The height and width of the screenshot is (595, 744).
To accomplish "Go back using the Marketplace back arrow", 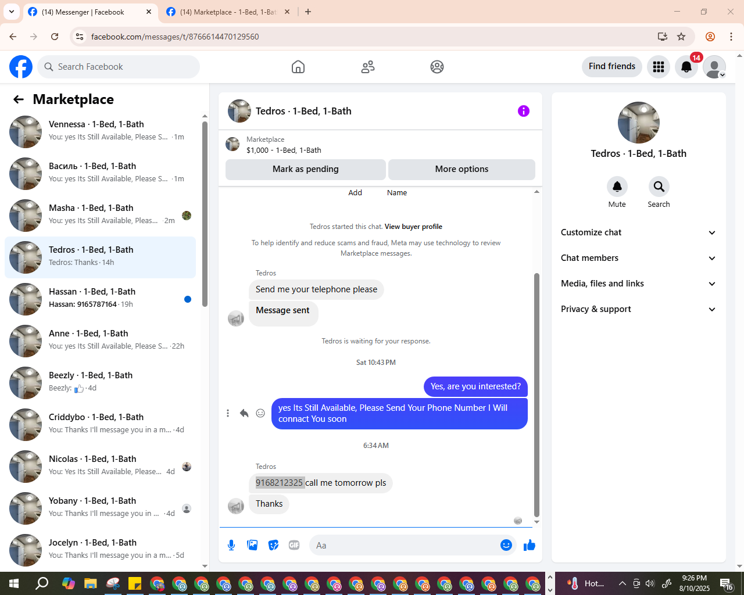I will point(19,99).
